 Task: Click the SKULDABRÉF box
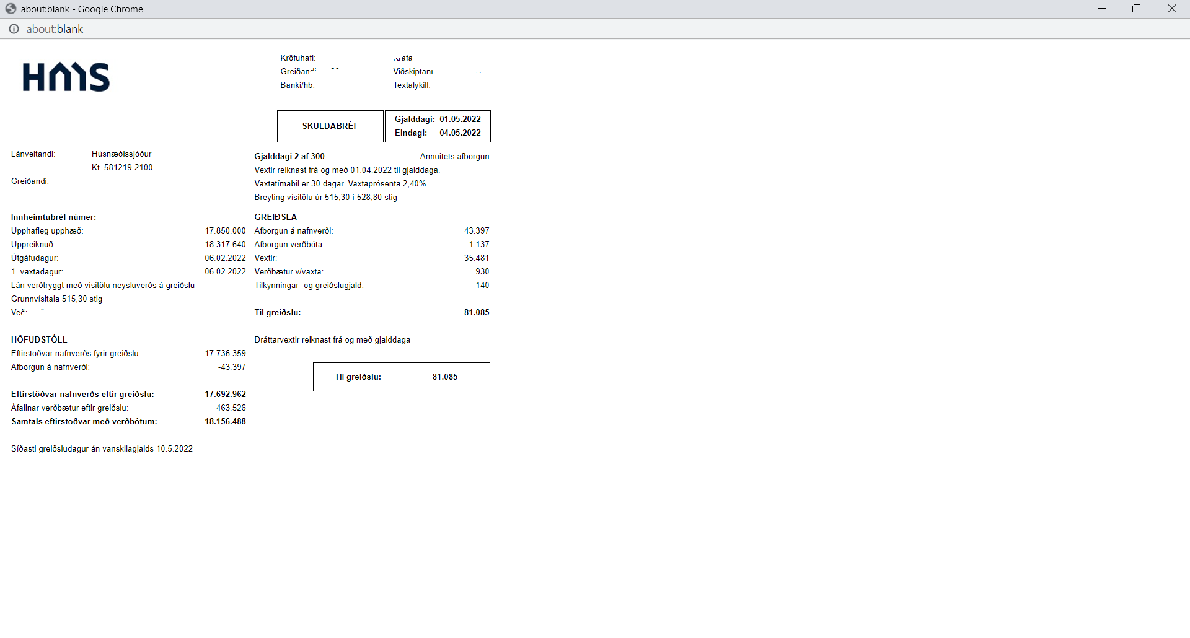(x=330, y=126)
